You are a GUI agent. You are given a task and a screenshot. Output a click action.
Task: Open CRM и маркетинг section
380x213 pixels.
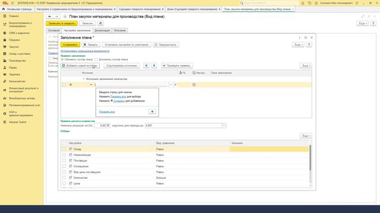tap(19, 33)
